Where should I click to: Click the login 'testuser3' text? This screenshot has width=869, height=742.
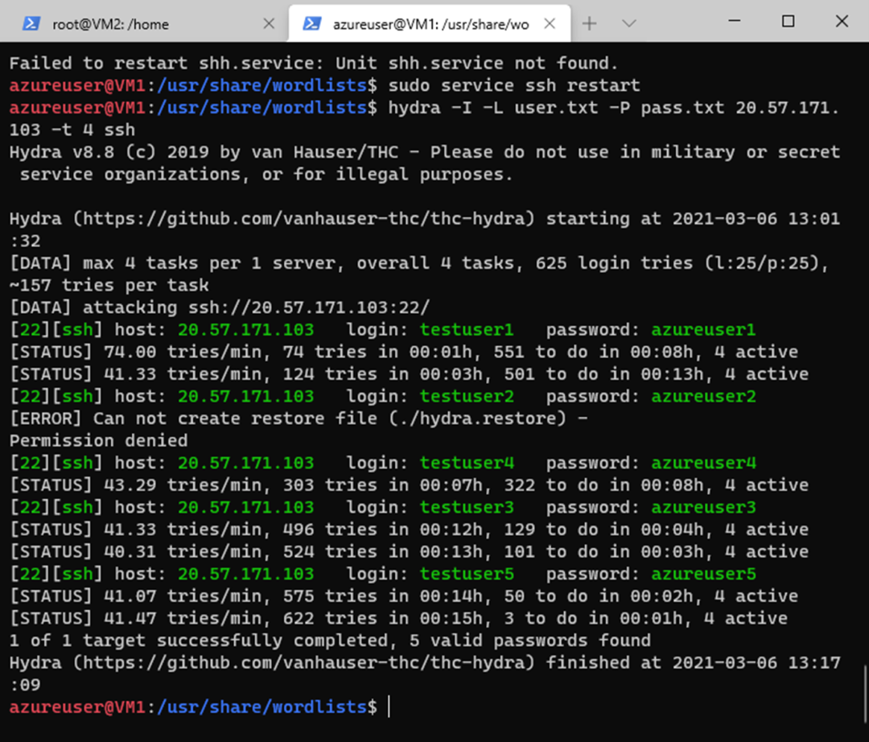coord(467,507)
